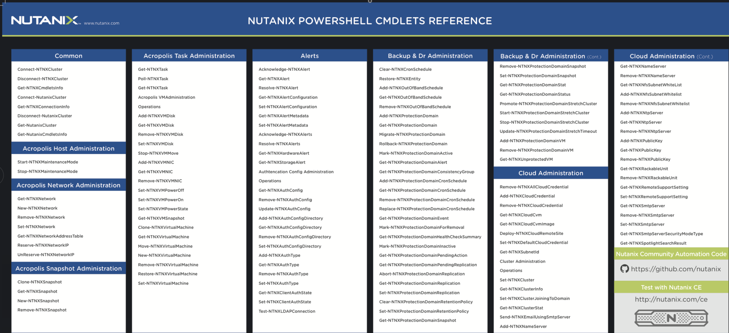Click the page title Nutanix PowerShell Cmdlets Reference
The image size is (729, 333).
370,21
